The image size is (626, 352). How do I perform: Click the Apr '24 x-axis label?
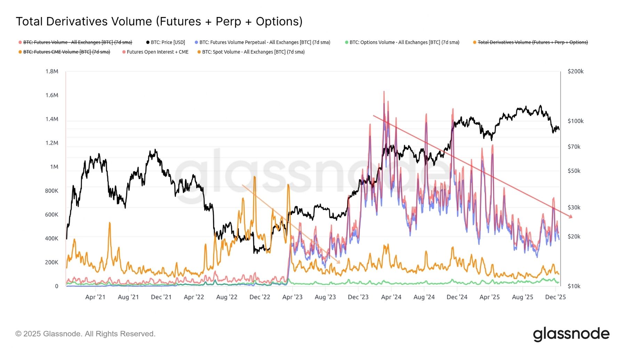(391, 297)
